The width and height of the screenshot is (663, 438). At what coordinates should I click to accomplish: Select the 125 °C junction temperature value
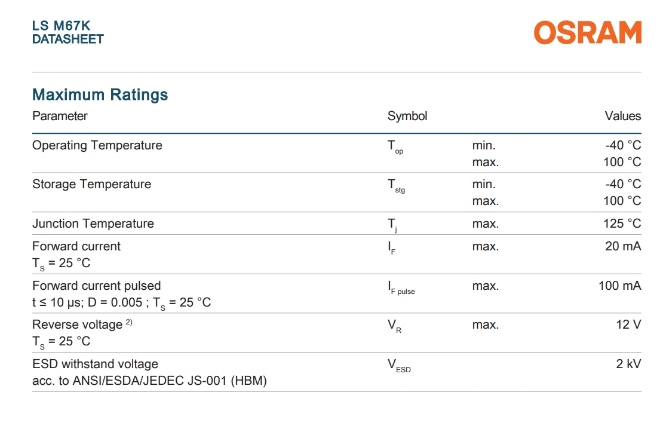click(x=622, y=223)
